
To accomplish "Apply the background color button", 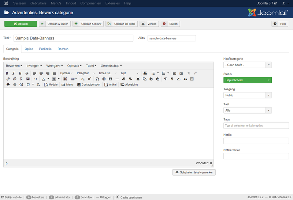I will (x=54, y=79).
